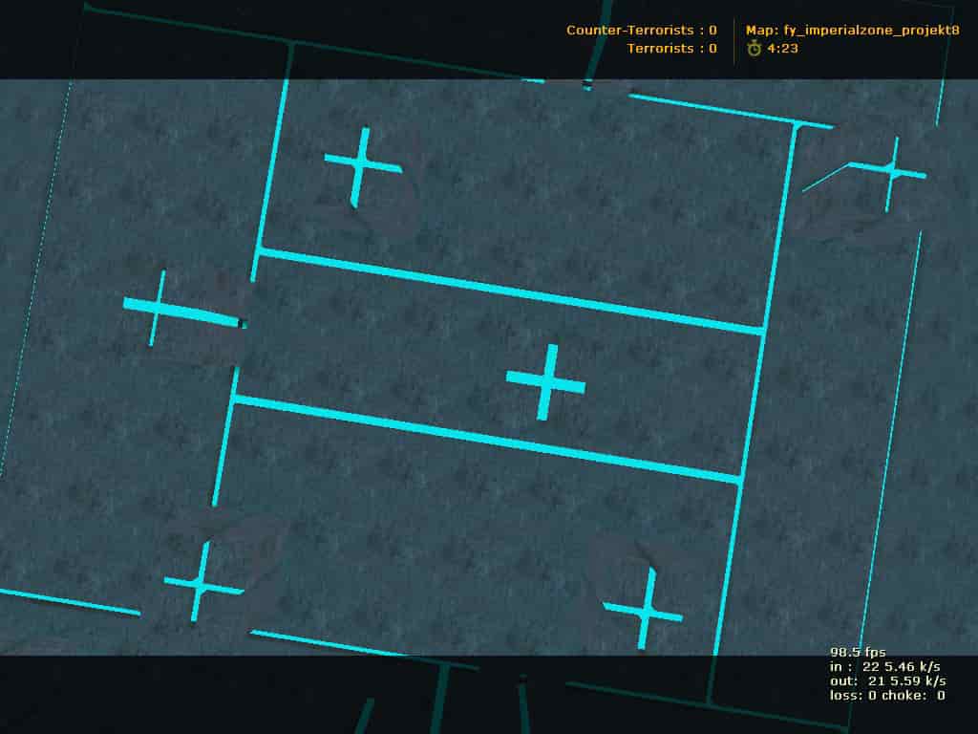Select the cross marker in the lower room near the right wall
This screenshot has width=978, height=734.
click(x=645, y=610)
